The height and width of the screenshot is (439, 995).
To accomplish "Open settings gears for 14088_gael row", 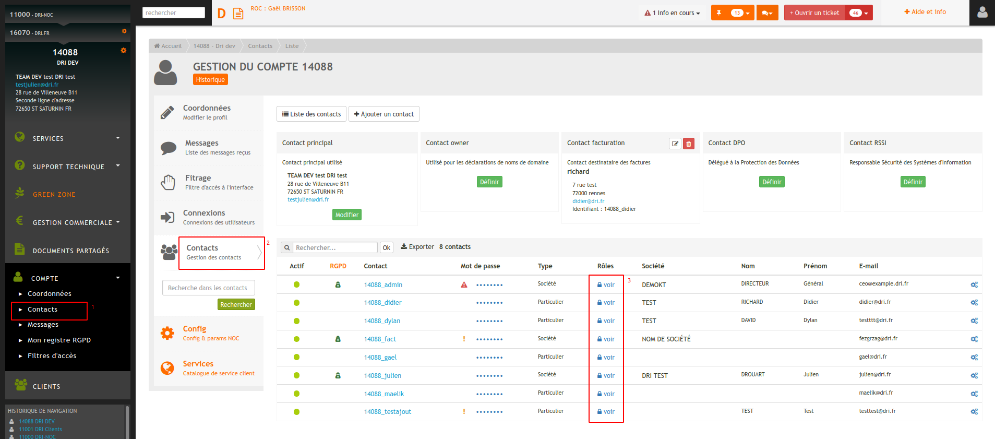I will point(974,358).
